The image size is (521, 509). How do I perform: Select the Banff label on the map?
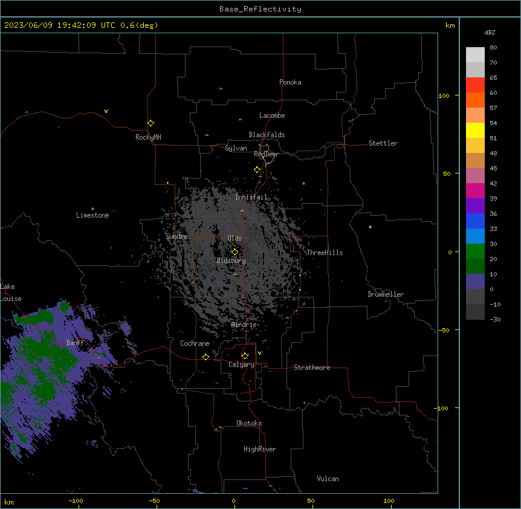(75, 343)
